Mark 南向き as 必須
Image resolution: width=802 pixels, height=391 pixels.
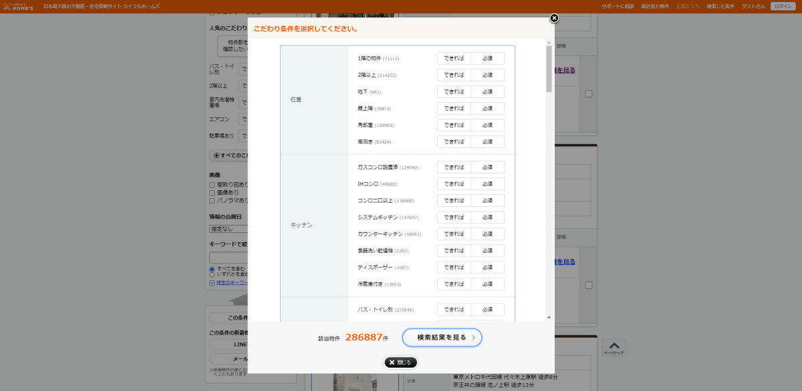point(488,142)
